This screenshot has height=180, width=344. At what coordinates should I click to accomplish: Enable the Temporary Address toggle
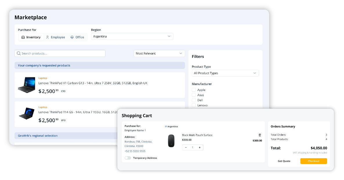point(128,158)
